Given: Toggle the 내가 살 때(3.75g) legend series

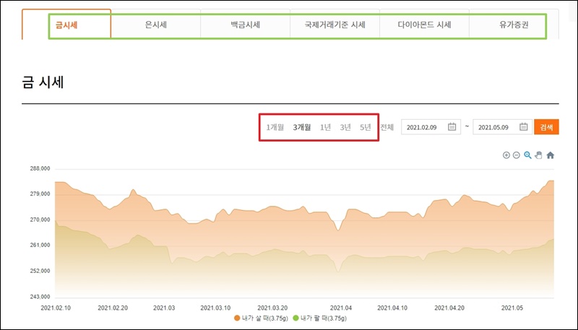Looking at the screenshot, I should point(261,318).
